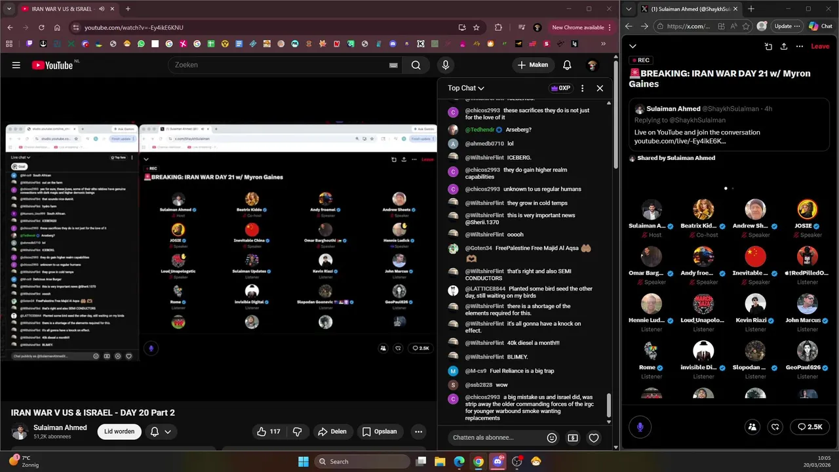
Task: Click Leave to exit the X Space
Action: (820, 47)
